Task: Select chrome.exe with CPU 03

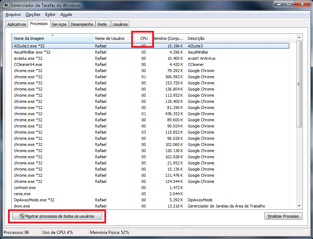Action: point(151,132)
